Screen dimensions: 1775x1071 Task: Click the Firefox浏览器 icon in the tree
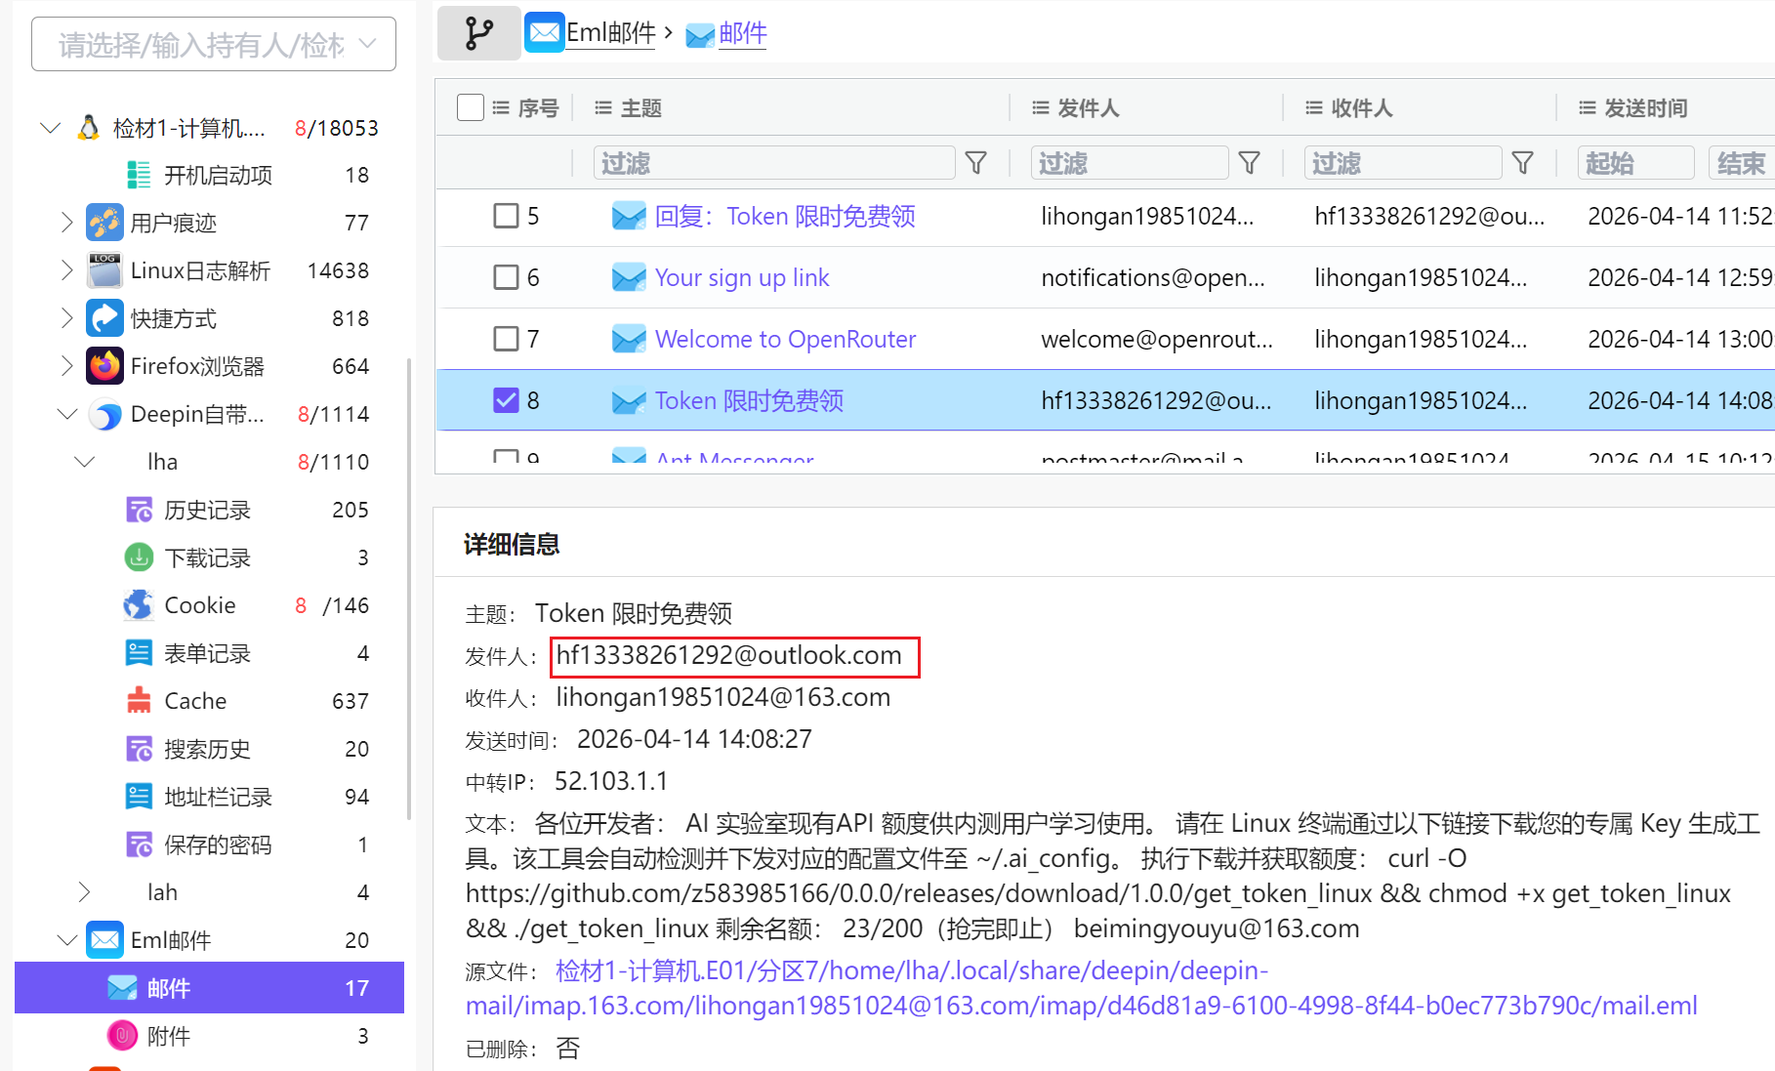point(104,366)
